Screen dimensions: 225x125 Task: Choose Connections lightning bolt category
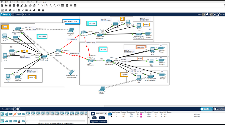point(15,114)
